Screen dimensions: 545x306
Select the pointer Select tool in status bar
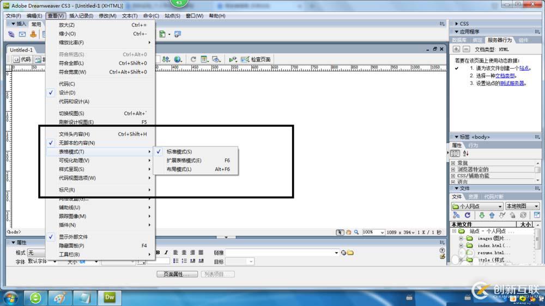(340, 232)
